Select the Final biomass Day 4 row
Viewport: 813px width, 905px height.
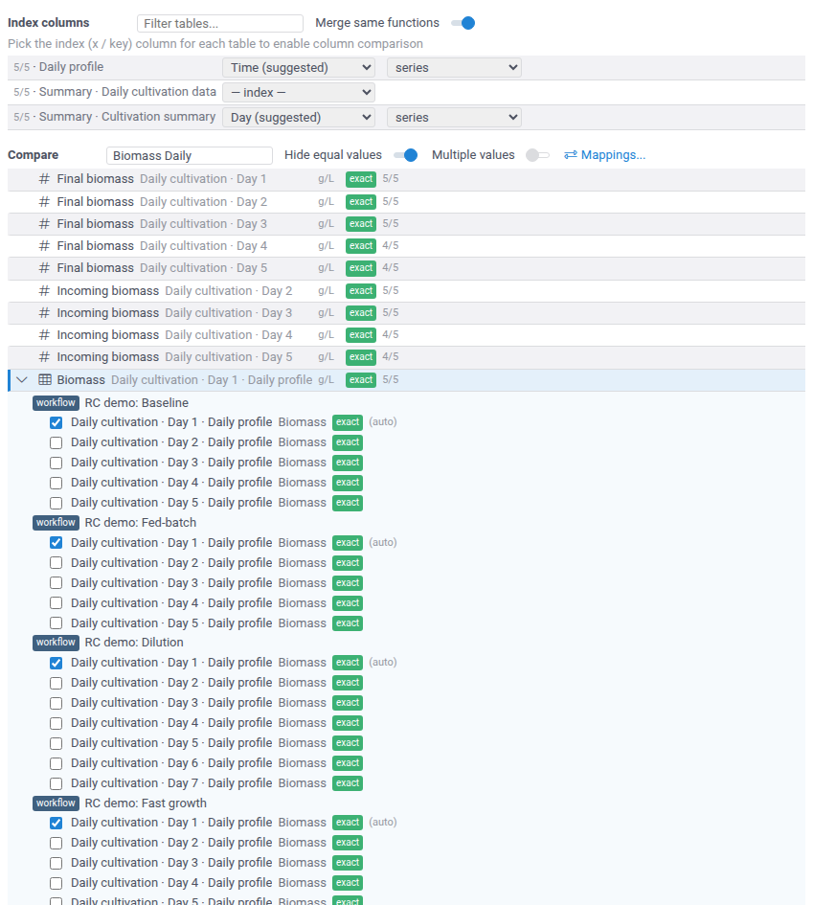coord(406,246)
